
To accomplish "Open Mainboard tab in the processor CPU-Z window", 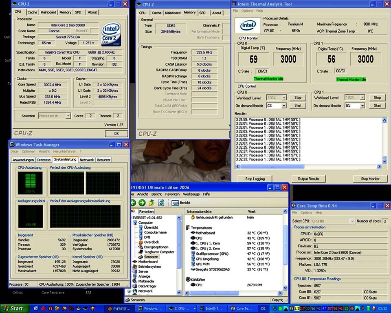I will (48, 12).
